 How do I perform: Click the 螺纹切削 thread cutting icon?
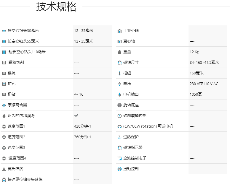[x=4, y=63]
